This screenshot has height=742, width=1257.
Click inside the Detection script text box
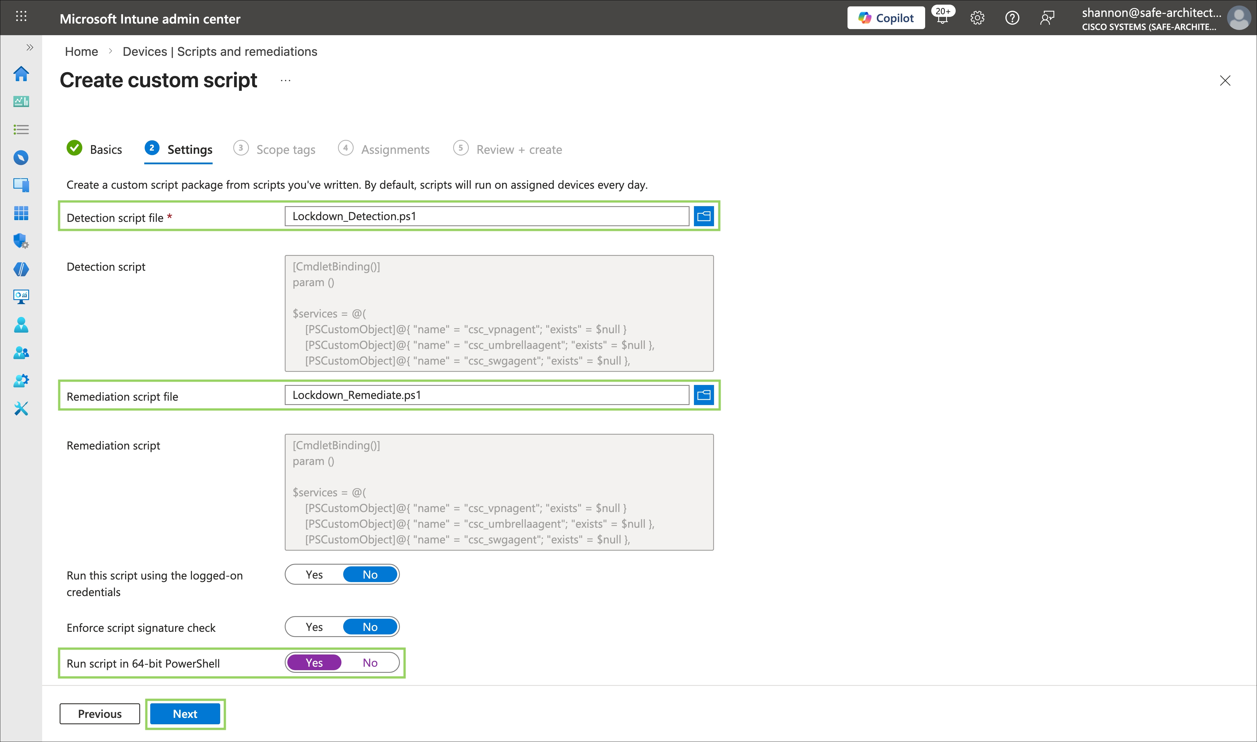[x=499, y=313]
